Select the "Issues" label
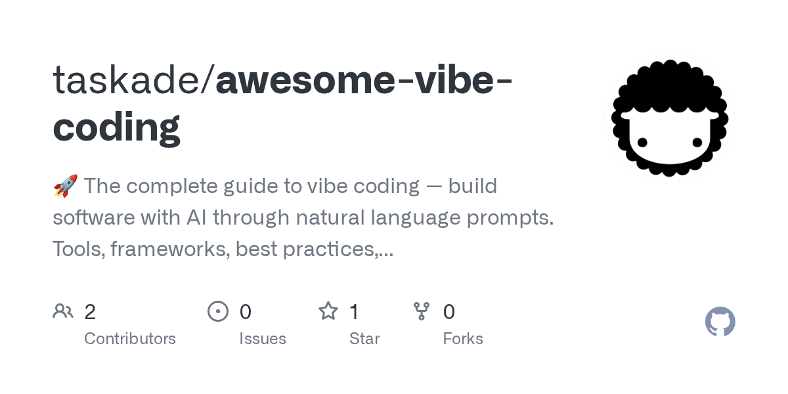Viewport: 788px width, 394px height. 263,339
